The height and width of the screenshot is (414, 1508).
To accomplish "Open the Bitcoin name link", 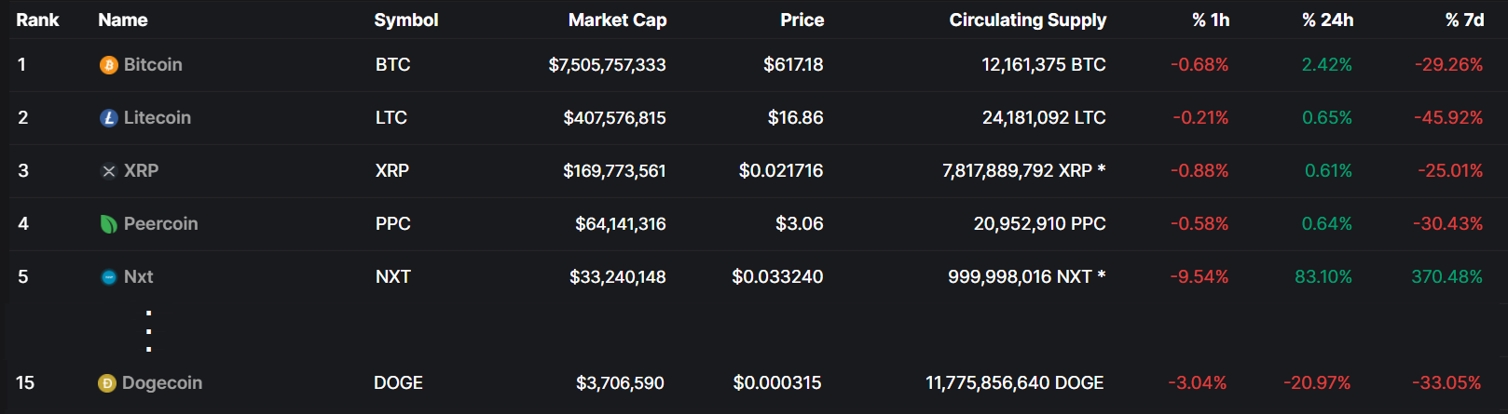I will (x=153, y=65).
